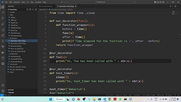Open the run button dropdown arrow
The width and height of the screenshot is (181, 102).
click(173, 6)
